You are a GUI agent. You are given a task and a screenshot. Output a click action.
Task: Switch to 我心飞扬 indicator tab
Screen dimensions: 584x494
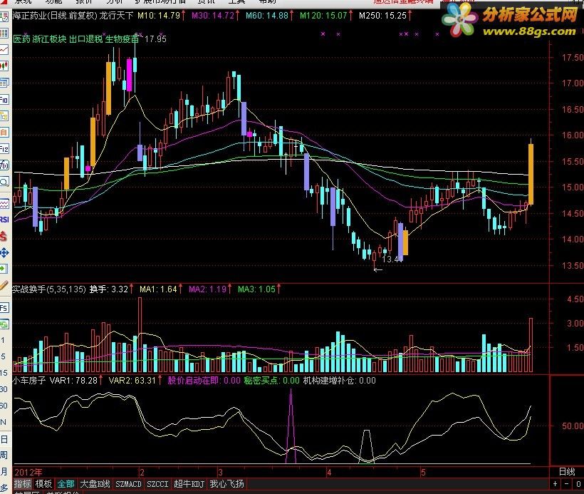[x=226, y=484]
